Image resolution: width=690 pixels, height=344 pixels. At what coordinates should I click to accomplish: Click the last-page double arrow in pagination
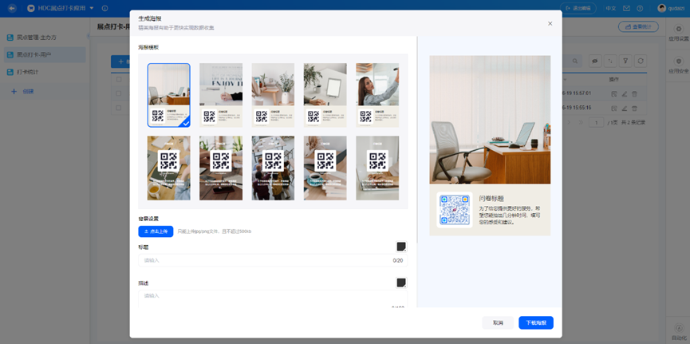pyautogui.click(x=581, y=122)
